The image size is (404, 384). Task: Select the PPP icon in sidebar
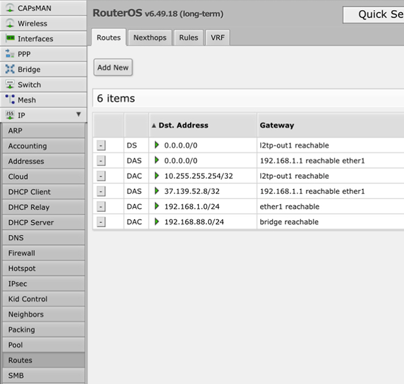pyautogui.click(x=10, y=54)
